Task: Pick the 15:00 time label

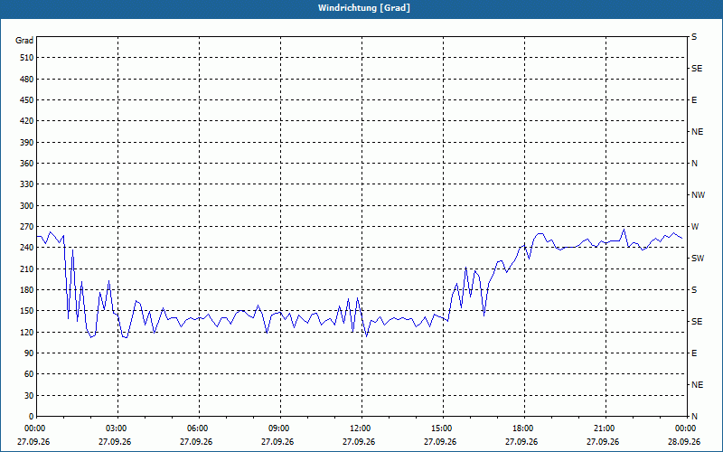Action: point(442,428)
